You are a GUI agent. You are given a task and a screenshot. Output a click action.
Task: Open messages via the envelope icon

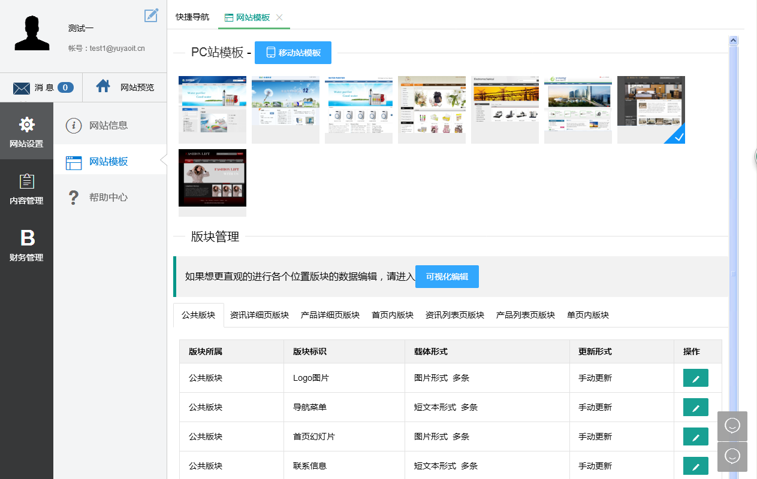pyautogui.click(x=22, y=88)
